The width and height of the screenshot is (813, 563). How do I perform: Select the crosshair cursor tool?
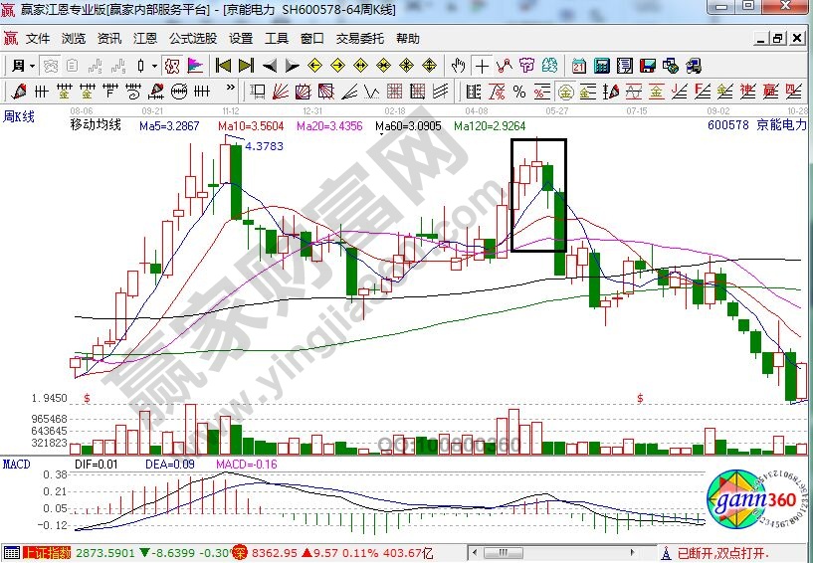point(483,66)
